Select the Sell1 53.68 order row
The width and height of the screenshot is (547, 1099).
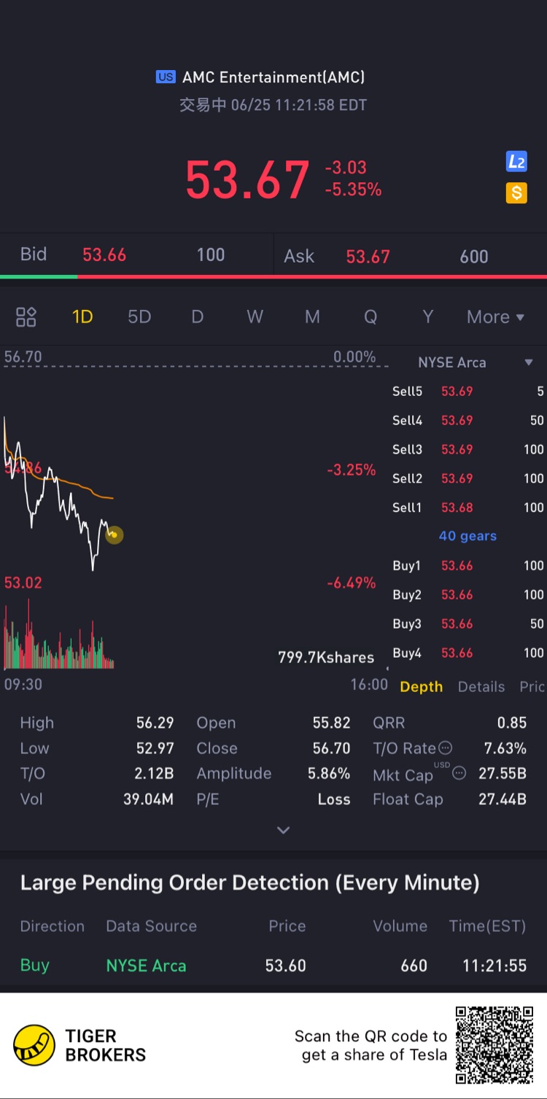tap(468, 508)
